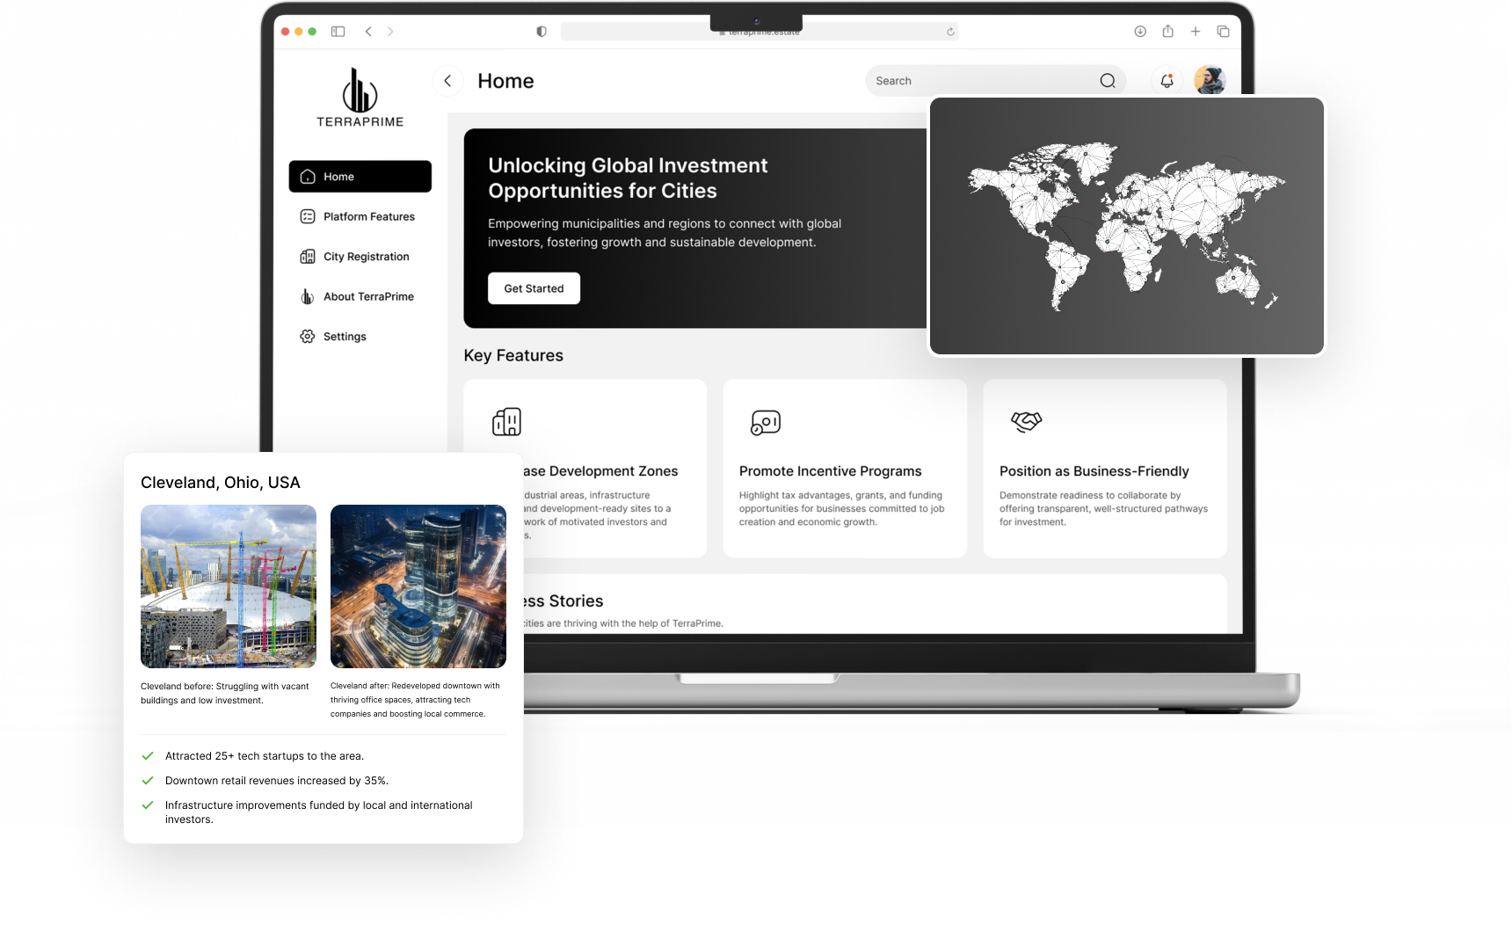
Task: Open the user profile avatar
Action: point(1210,80)
